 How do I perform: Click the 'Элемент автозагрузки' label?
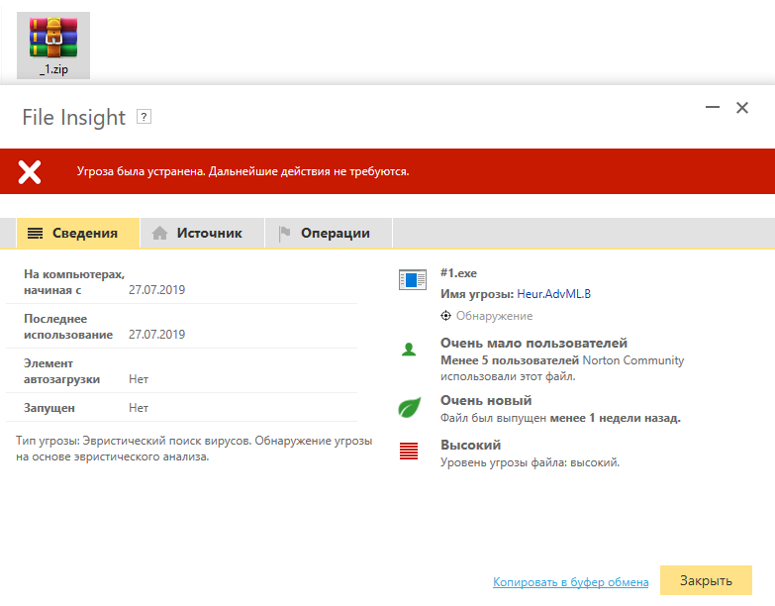point(61,371)
